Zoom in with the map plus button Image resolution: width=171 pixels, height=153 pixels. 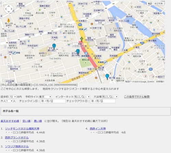9,28
